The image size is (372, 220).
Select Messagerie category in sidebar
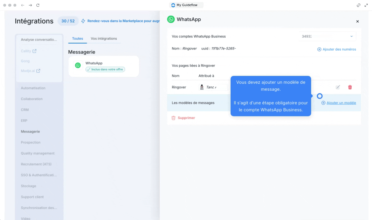30,132
